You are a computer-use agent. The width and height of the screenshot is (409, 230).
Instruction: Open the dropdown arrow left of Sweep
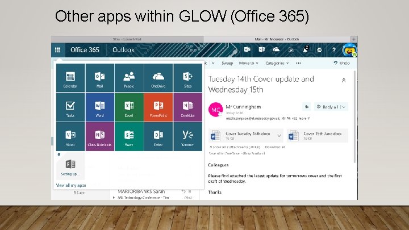pos(213,63)
